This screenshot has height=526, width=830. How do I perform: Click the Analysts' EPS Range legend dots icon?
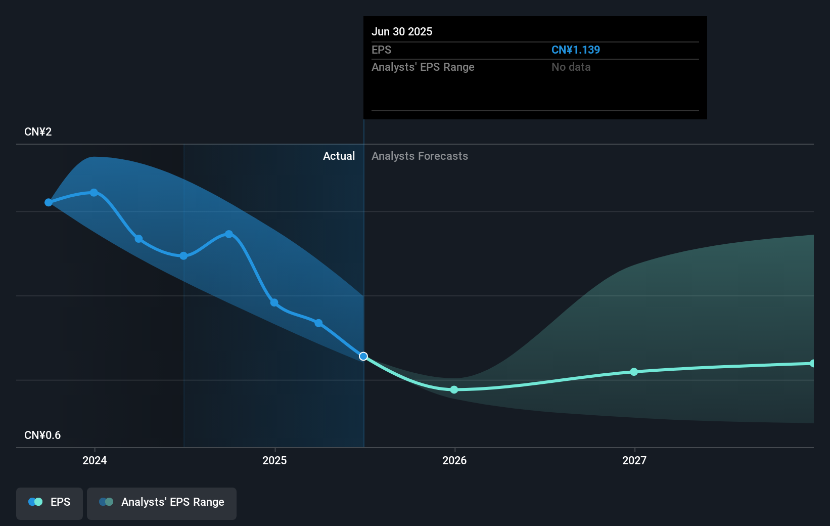coord(106,502)
